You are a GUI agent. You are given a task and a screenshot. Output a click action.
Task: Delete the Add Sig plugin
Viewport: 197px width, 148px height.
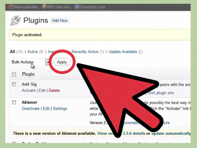coord(54,90)
